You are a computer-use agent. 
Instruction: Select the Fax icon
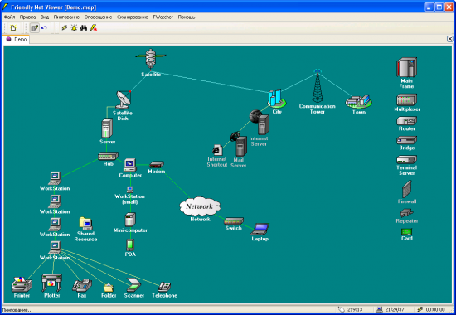click(x=82, y=285)
